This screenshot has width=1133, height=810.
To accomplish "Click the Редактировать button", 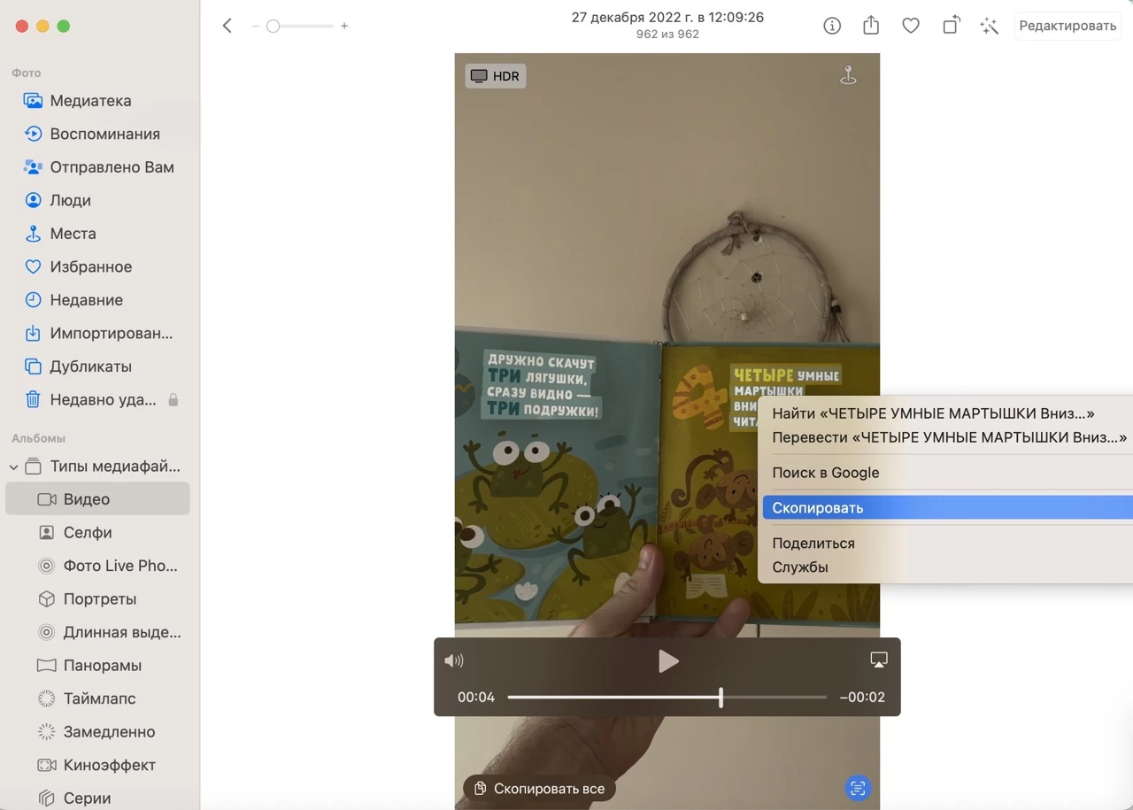I will click(x=1067, y=26).
